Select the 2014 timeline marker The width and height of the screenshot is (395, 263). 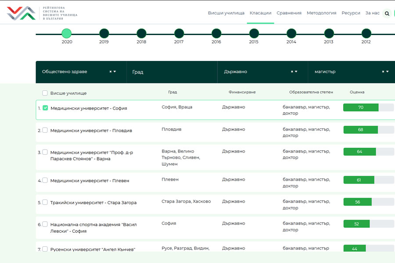tap(291, 33)
